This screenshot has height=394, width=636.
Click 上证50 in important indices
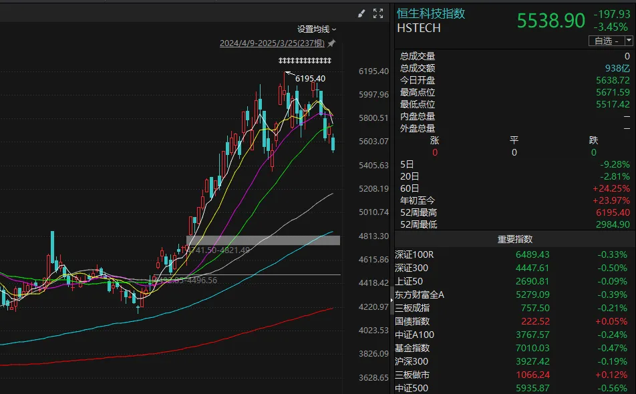click(409, 281)
